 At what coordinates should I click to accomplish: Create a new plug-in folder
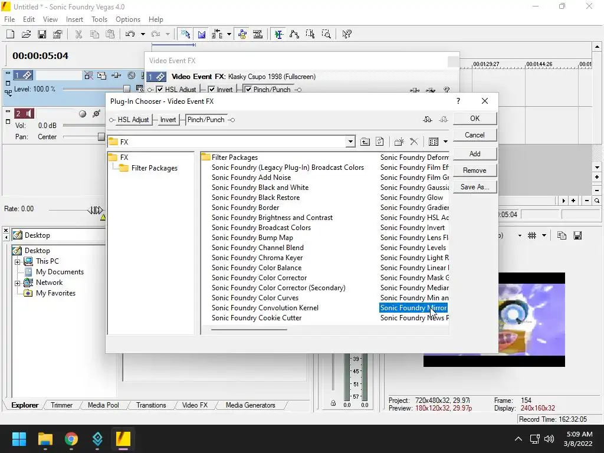pos(399,142)
